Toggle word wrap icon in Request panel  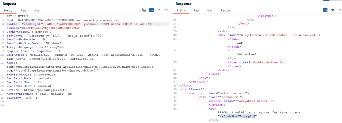click(151, 10)
